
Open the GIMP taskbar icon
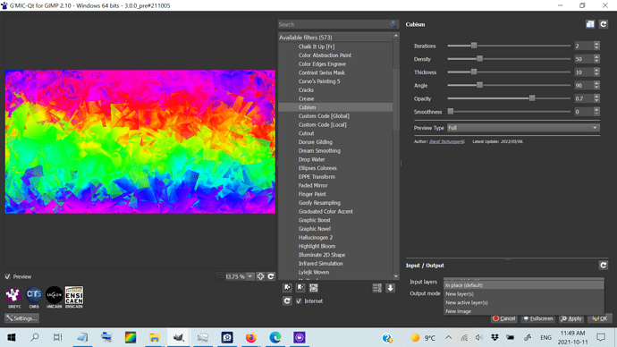(179, 337)
